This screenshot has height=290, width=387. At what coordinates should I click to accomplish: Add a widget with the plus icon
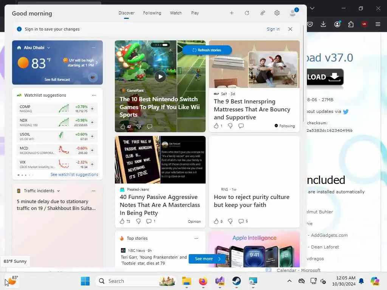click(232, 13)
